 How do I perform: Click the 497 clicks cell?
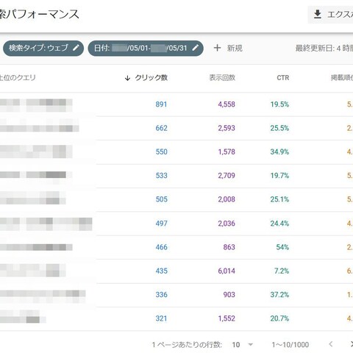(x=161, y=224)
